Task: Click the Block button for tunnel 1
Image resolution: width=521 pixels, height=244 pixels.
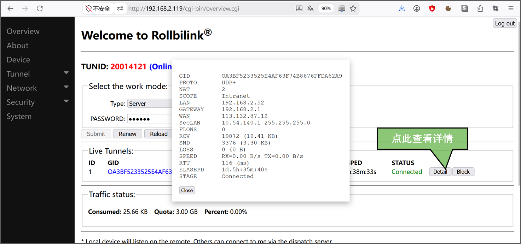Action: 463,172
